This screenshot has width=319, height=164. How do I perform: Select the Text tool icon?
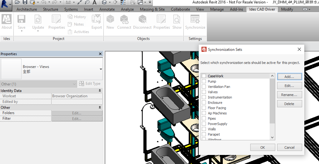(x=94, y=2)
